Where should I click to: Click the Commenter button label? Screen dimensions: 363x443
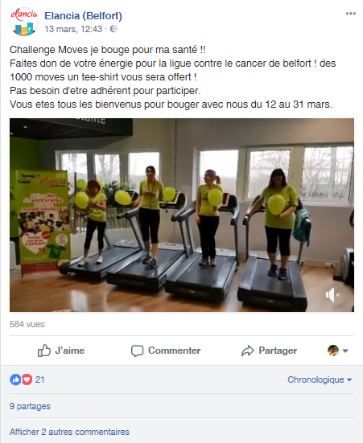pos(175,351)
